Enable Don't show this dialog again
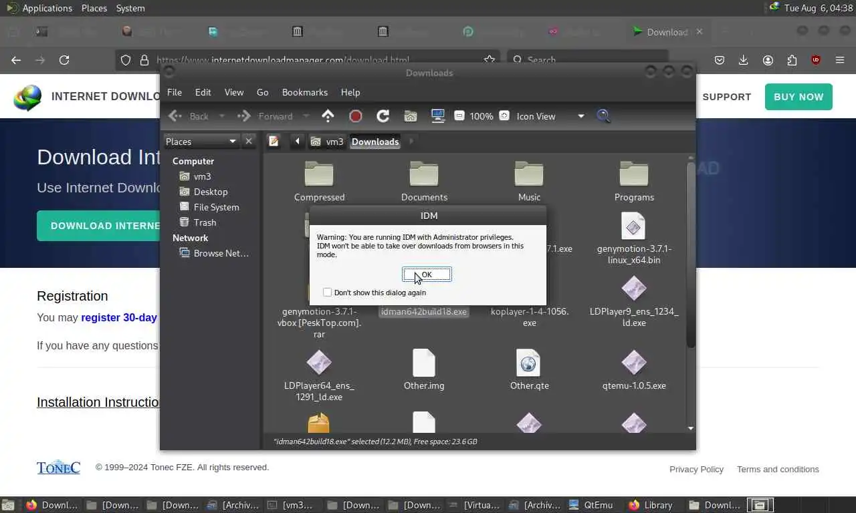Screen dimensions: 856x513 pyautogui.click(x=327, y=293)
